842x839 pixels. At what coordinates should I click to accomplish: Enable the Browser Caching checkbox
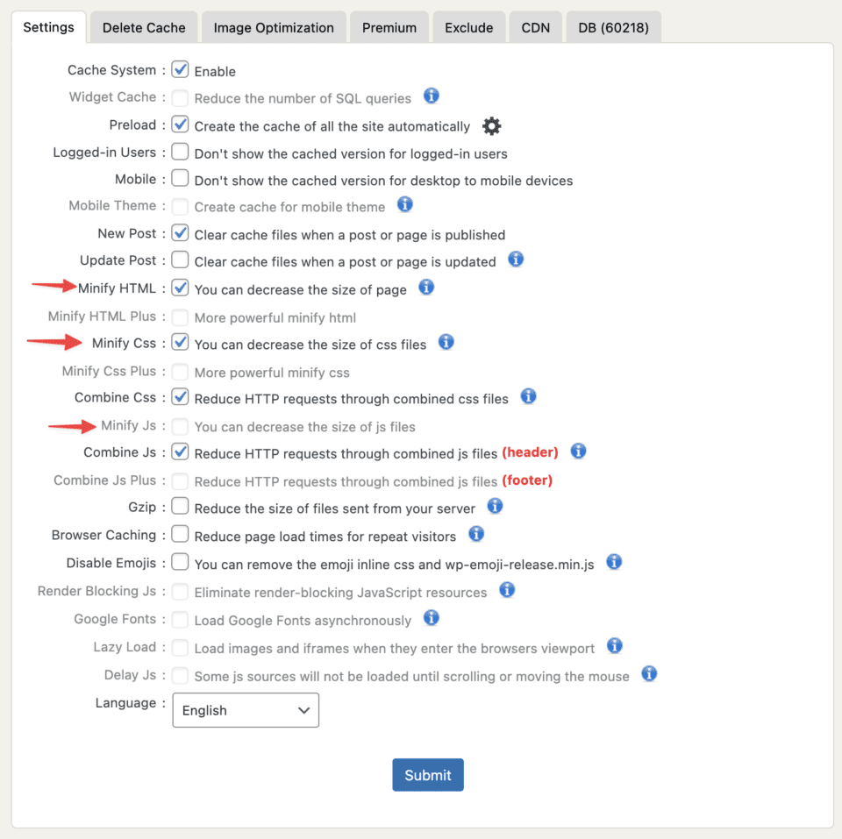(x=181, y=534)
